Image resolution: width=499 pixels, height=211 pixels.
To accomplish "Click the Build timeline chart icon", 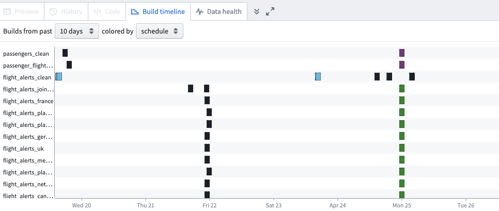I will 135,12.
